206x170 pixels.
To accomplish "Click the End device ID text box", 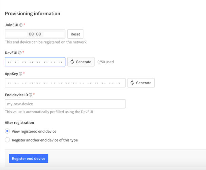I will [x=65, y=104].
